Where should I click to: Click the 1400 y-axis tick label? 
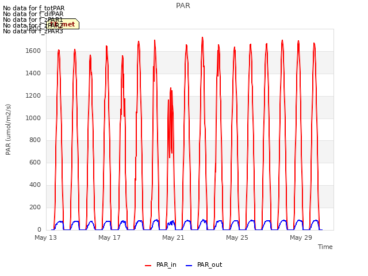(33, 74)
